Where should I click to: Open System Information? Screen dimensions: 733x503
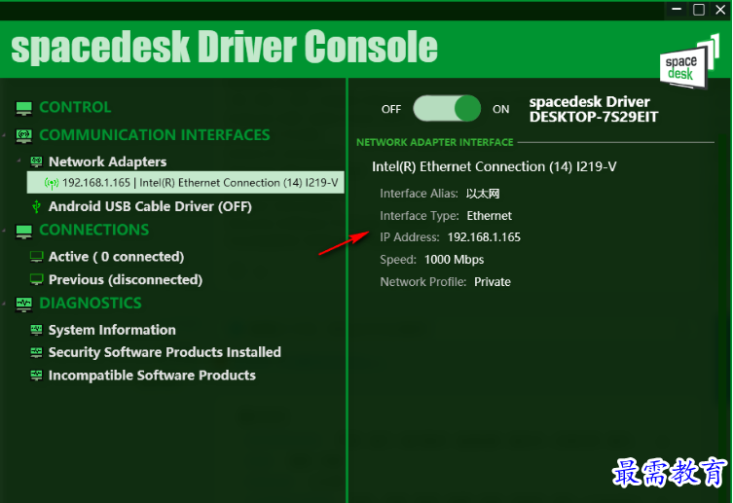click(x=112, y=330)
